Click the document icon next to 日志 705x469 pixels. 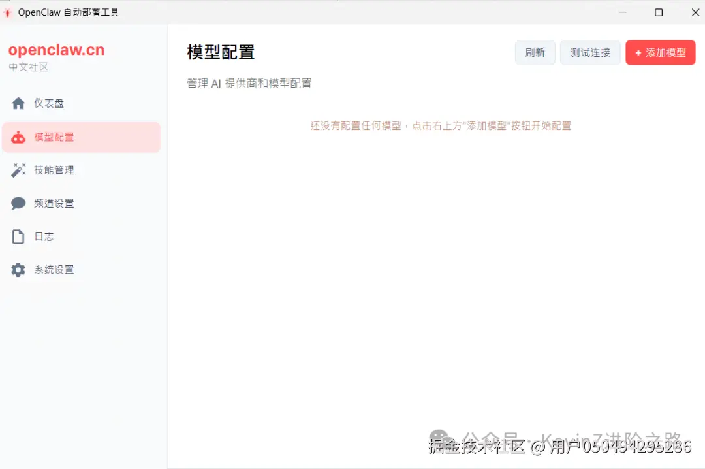[18, 236]
